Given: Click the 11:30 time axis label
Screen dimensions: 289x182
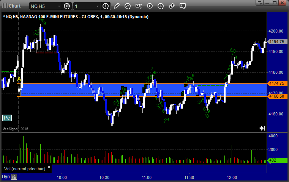Looking at the screenshot, I should (x=189, y=177).
